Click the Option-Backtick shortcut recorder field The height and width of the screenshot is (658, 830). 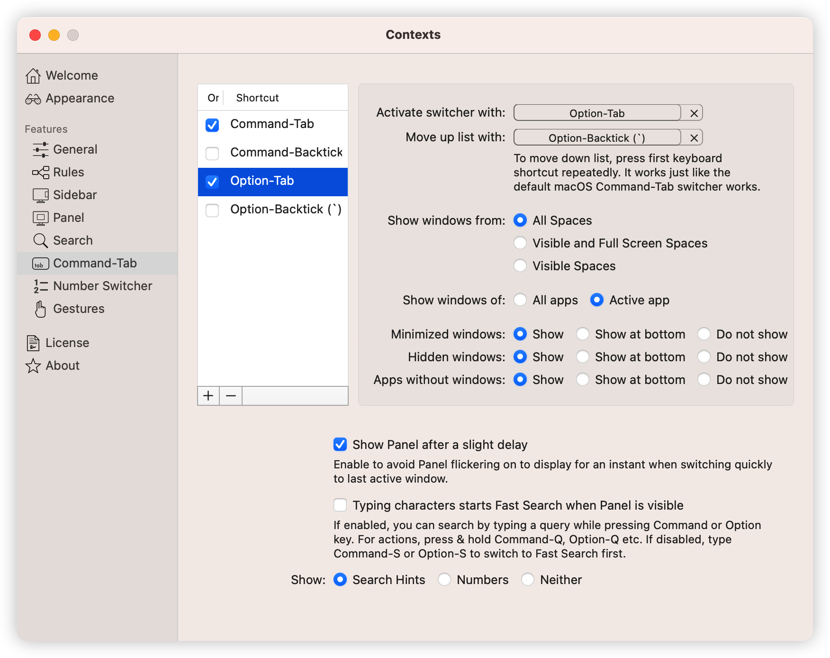(597, 137)
